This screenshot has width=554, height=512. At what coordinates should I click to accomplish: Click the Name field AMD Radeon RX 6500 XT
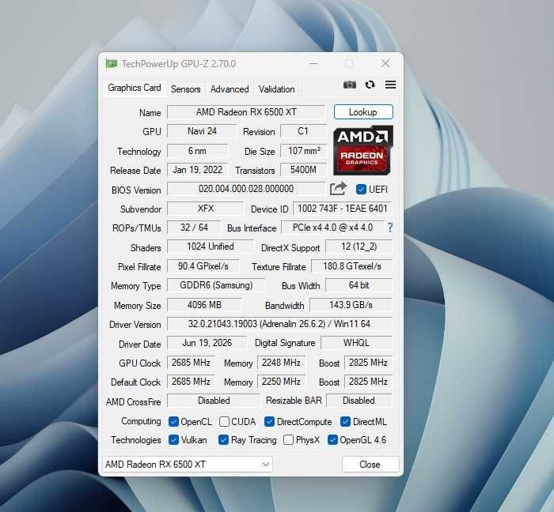(x=246, y=112)
